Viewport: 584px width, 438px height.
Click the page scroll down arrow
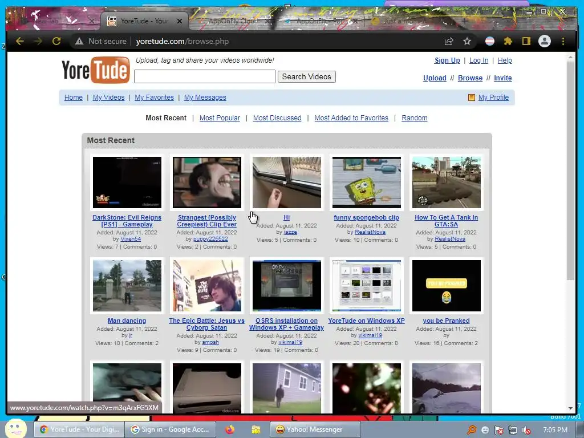click(570, 408)
